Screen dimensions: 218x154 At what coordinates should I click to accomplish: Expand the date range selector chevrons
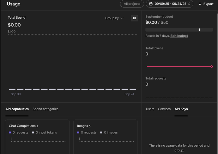189,4
